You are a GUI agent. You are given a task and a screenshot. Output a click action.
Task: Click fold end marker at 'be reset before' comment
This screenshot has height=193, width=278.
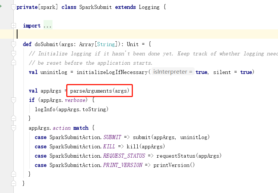pos(13,62)
